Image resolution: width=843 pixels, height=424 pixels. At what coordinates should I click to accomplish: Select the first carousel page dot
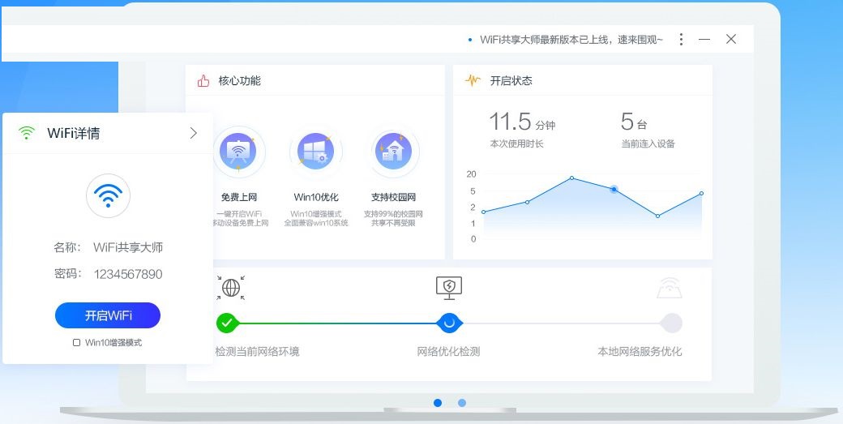tap(438, 402)
